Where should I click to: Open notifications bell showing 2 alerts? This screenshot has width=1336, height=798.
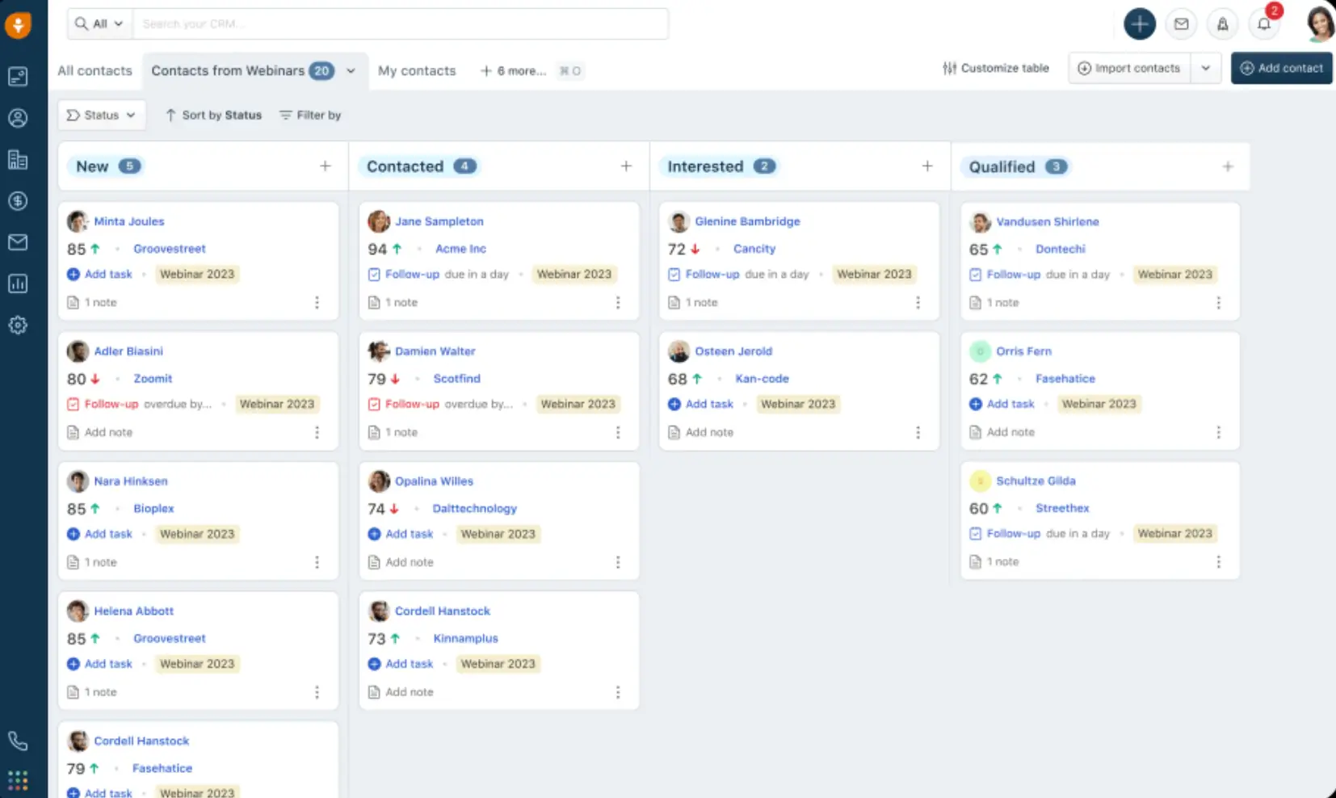(1264, 23)
